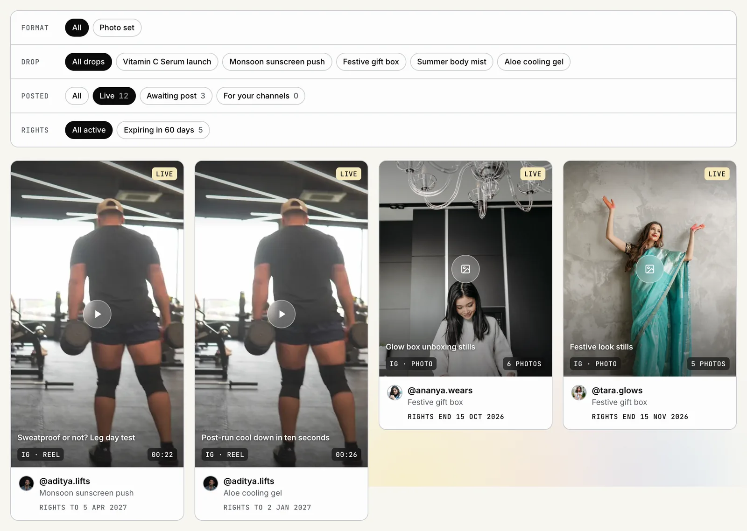Click RIGHTS TO 5 APR 2027 text
This screenshot has height=531, width=747.
83,507
